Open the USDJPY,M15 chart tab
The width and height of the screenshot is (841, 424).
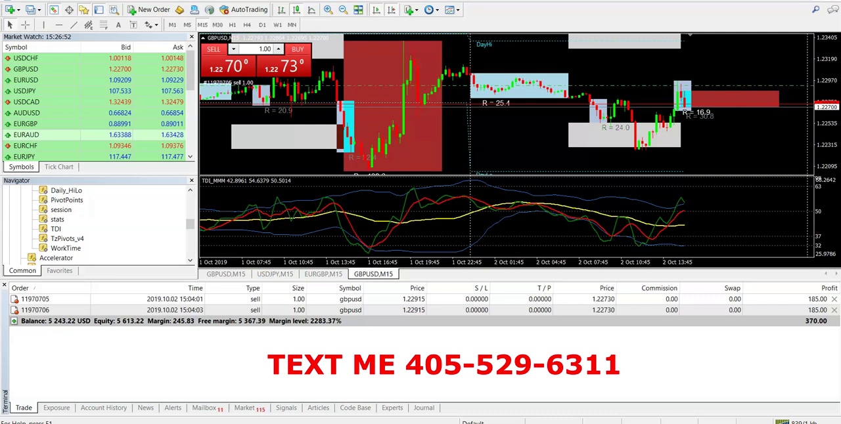tap(275, 274)
